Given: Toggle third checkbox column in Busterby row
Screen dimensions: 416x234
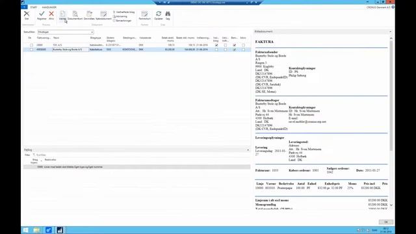Looking at the screenshot, I should pos(226,49).
